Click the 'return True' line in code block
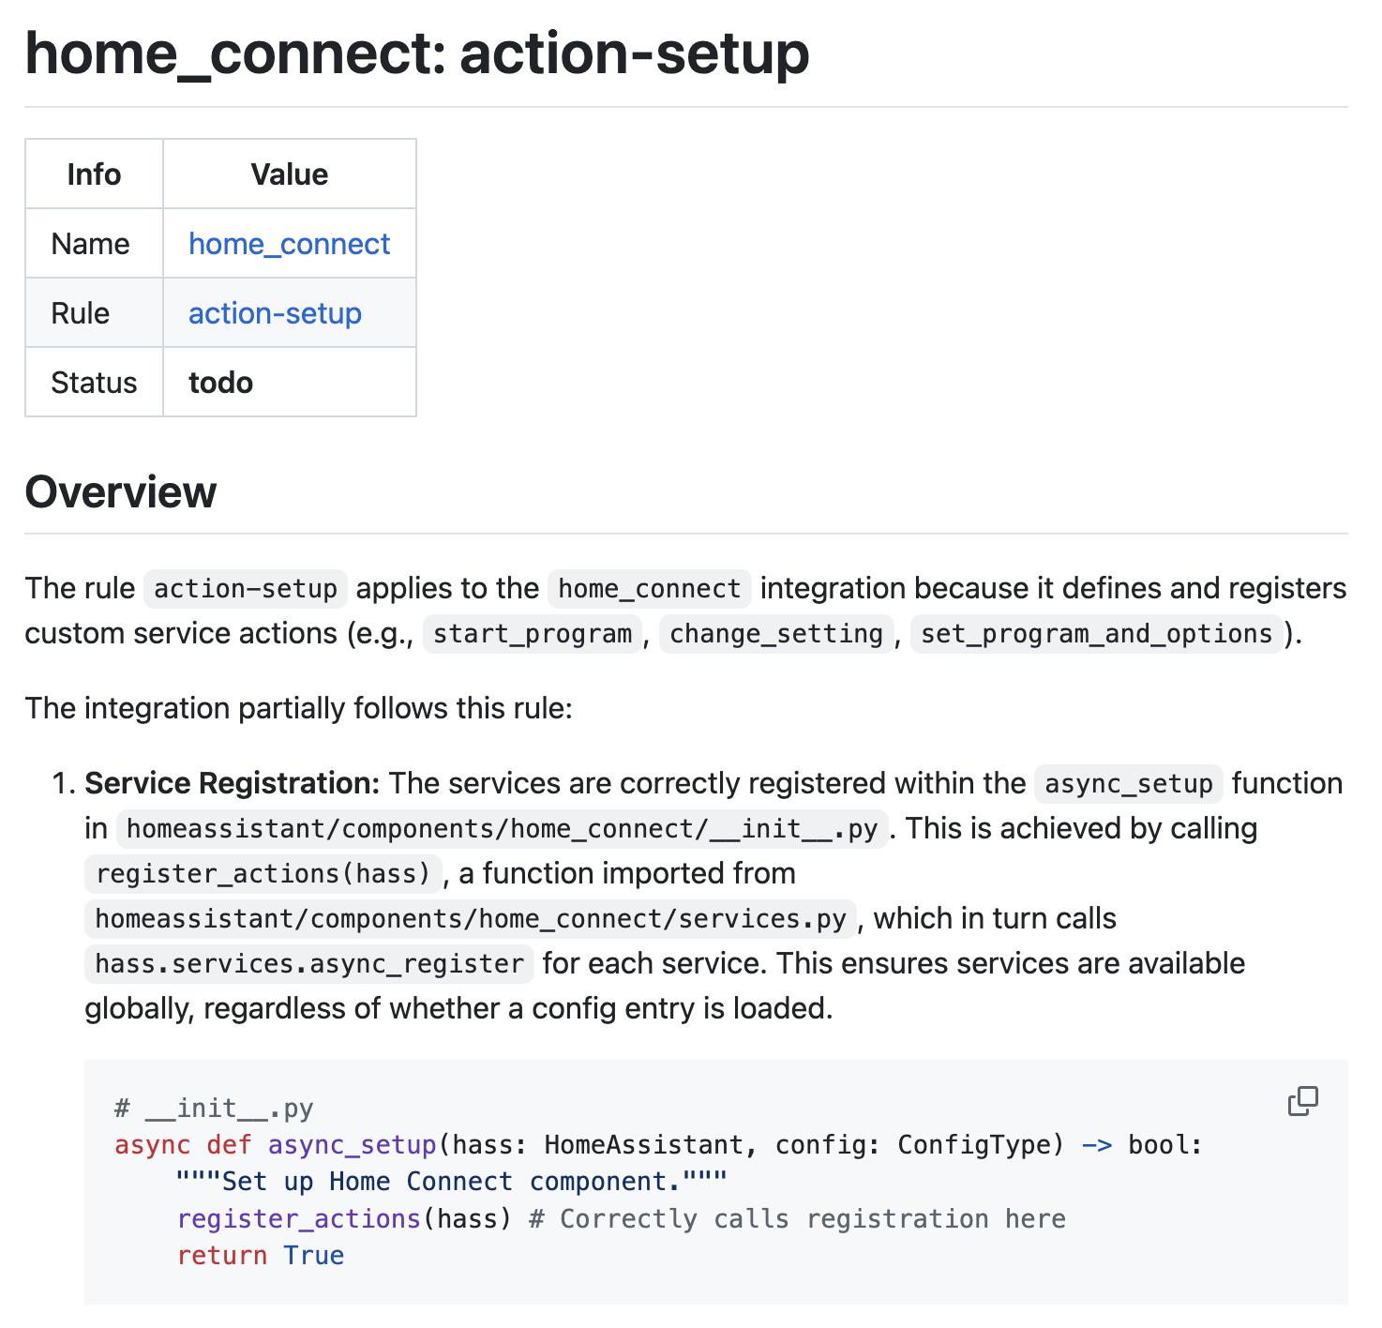Screen dimensions: 1382x1328 (x=261, y=1256)
